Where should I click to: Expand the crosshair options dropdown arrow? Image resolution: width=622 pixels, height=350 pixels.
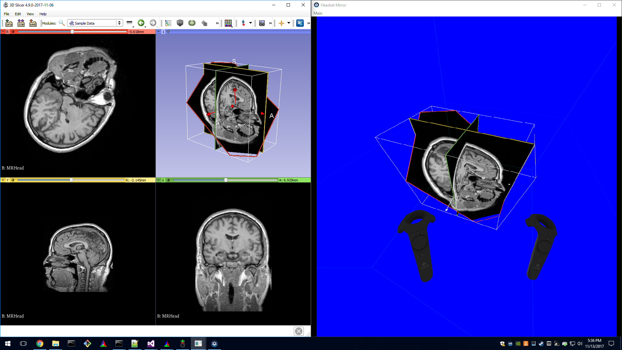(289, 23)
